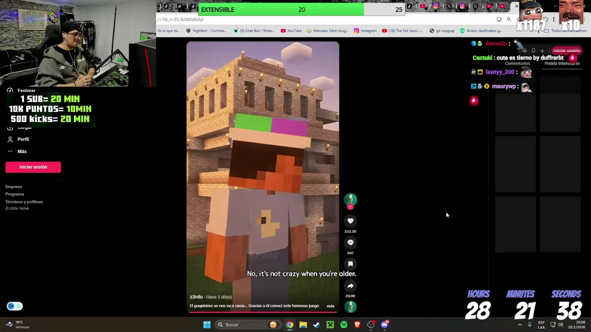Open the Windows Start menu
The width and height of the screenshot is (591, 332).
pos(207,325)
